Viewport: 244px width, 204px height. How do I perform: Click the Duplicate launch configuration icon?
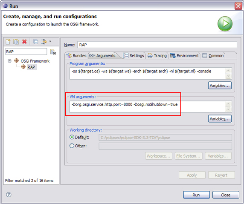pos(16,42)
